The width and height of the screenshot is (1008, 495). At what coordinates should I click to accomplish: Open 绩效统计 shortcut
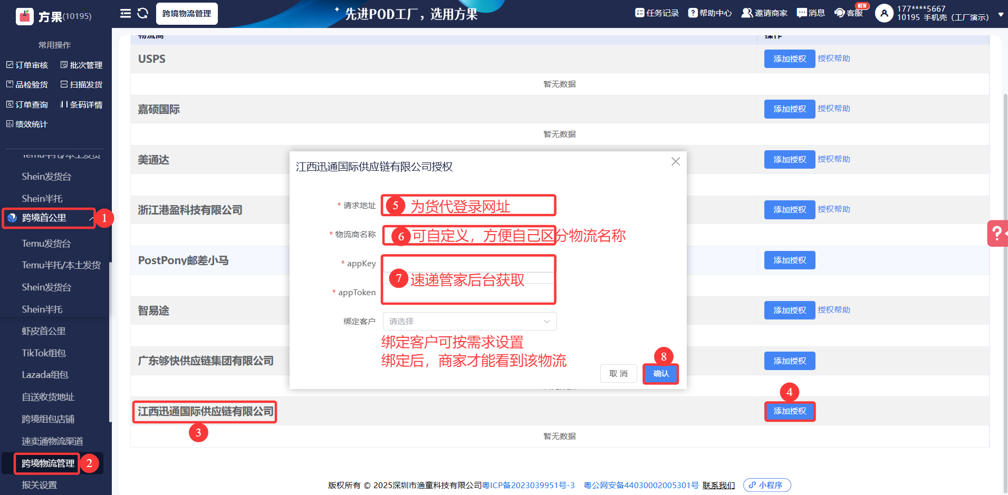(27, 124)
